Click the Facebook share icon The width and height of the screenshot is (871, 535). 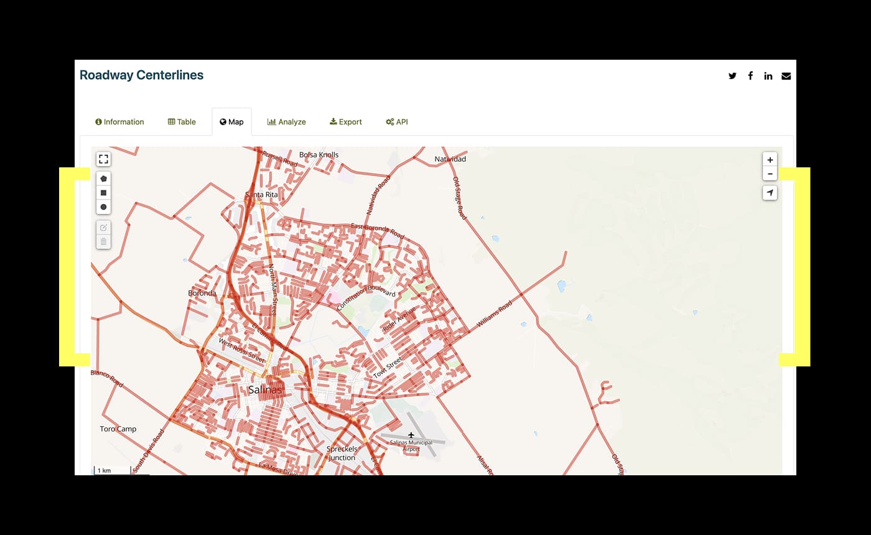click(750, 76)
